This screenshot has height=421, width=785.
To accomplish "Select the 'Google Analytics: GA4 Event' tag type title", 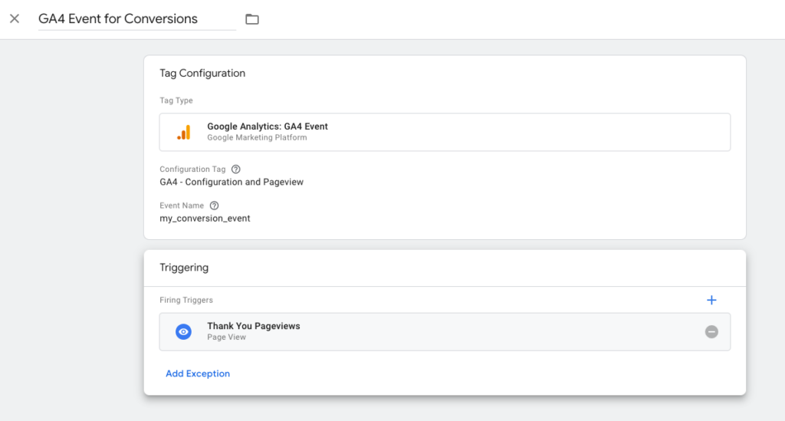I will point(267,127).
